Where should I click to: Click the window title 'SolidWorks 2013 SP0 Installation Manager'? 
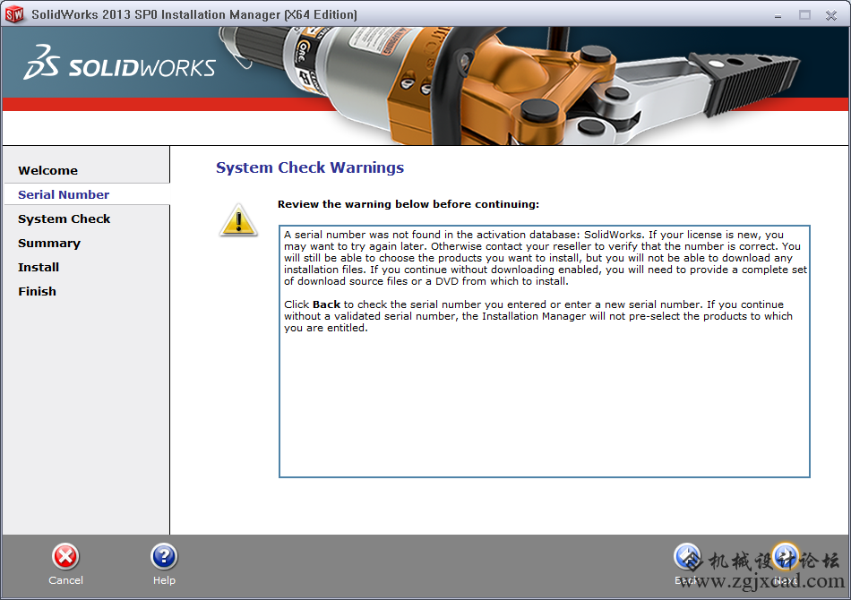coord(194,14)
